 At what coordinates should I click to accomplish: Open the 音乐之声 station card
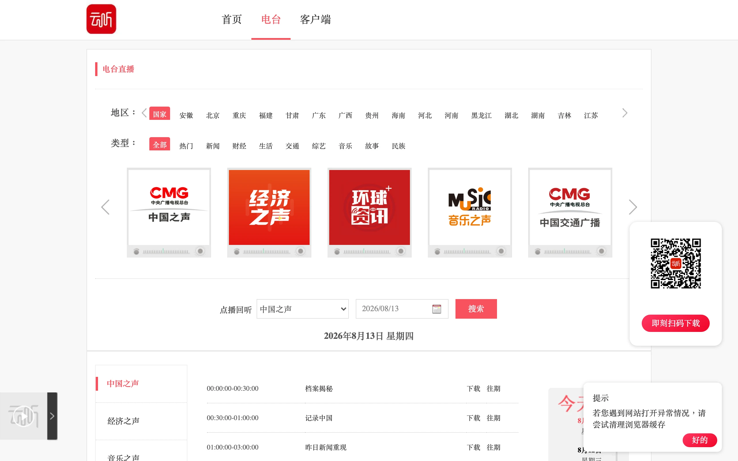tap(470, 213)
